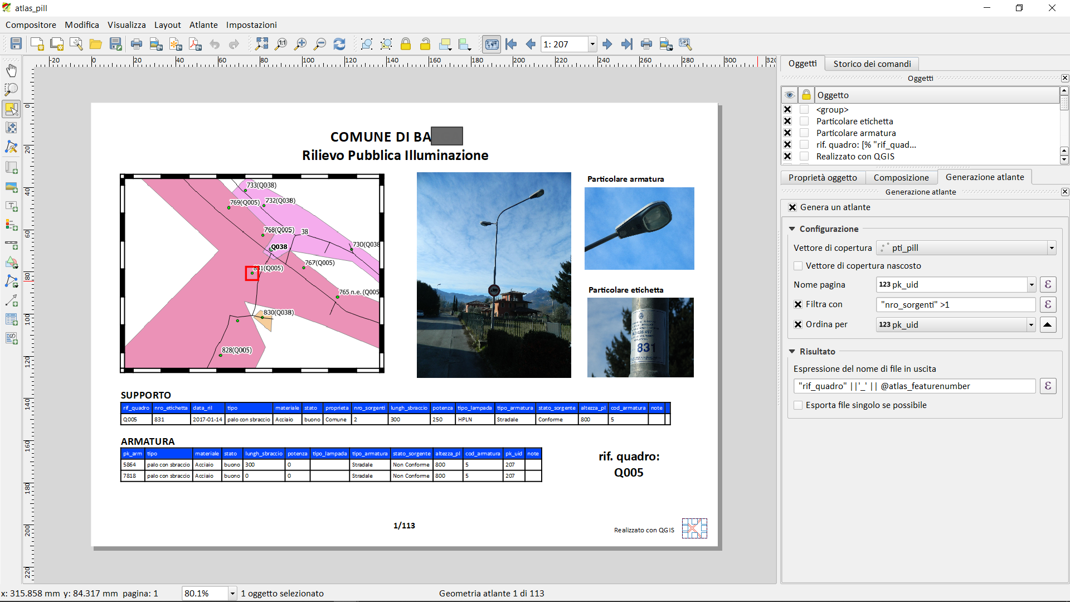Click Lock selected items icon

[x=406, y=44]
